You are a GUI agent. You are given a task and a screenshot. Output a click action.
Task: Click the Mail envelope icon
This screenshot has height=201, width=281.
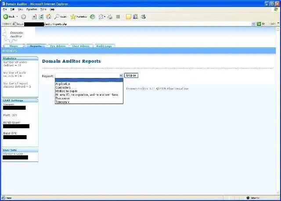pos(101,17)
